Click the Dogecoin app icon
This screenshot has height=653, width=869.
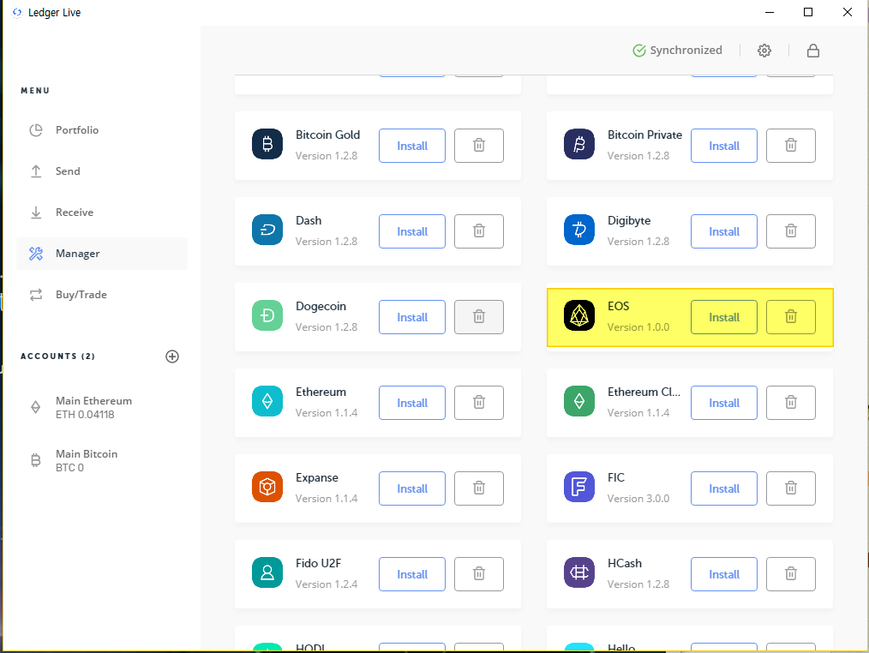pyautogui.click(x=267, y=315)
